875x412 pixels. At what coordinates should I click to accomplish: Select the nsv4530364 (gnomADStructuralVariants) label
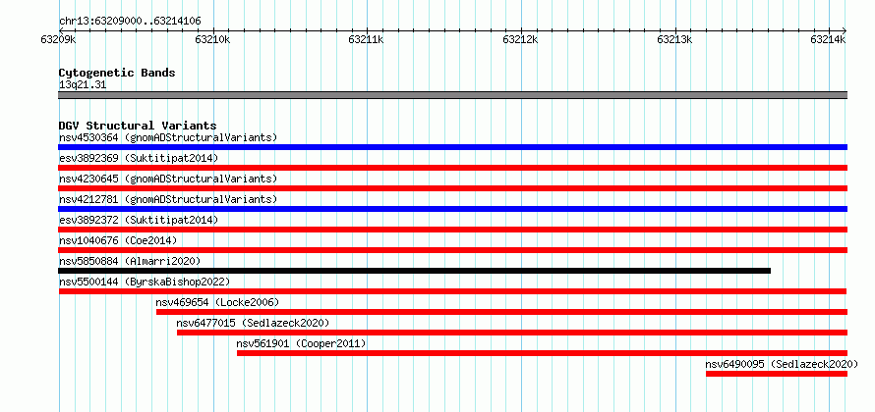168,137
